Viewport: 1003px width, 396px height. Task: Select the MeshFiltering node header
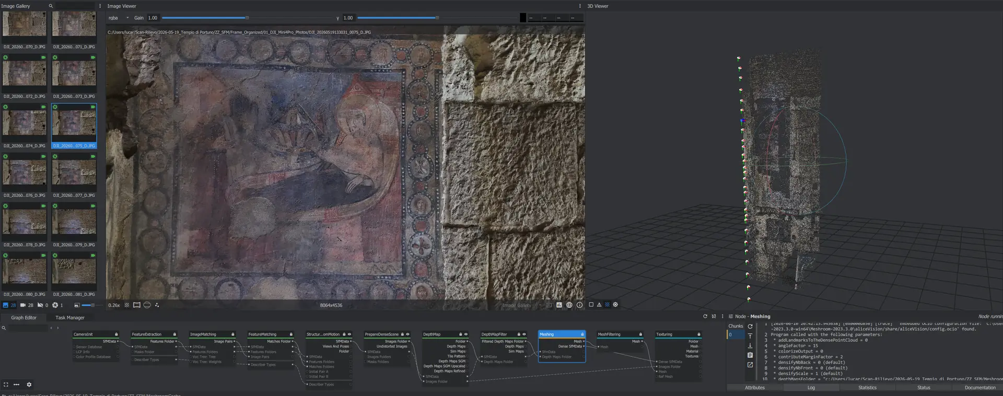coord(620,334)
